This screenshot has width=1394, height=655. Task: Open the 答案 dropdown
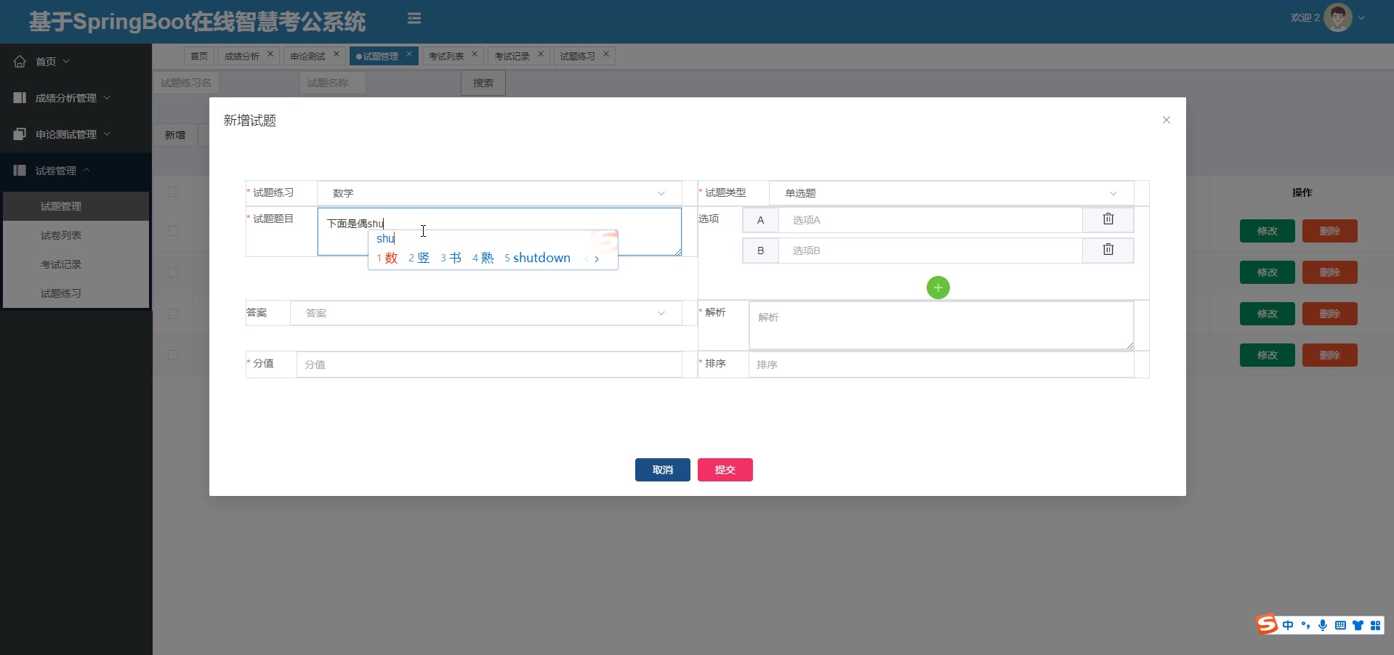pos(486,313)
